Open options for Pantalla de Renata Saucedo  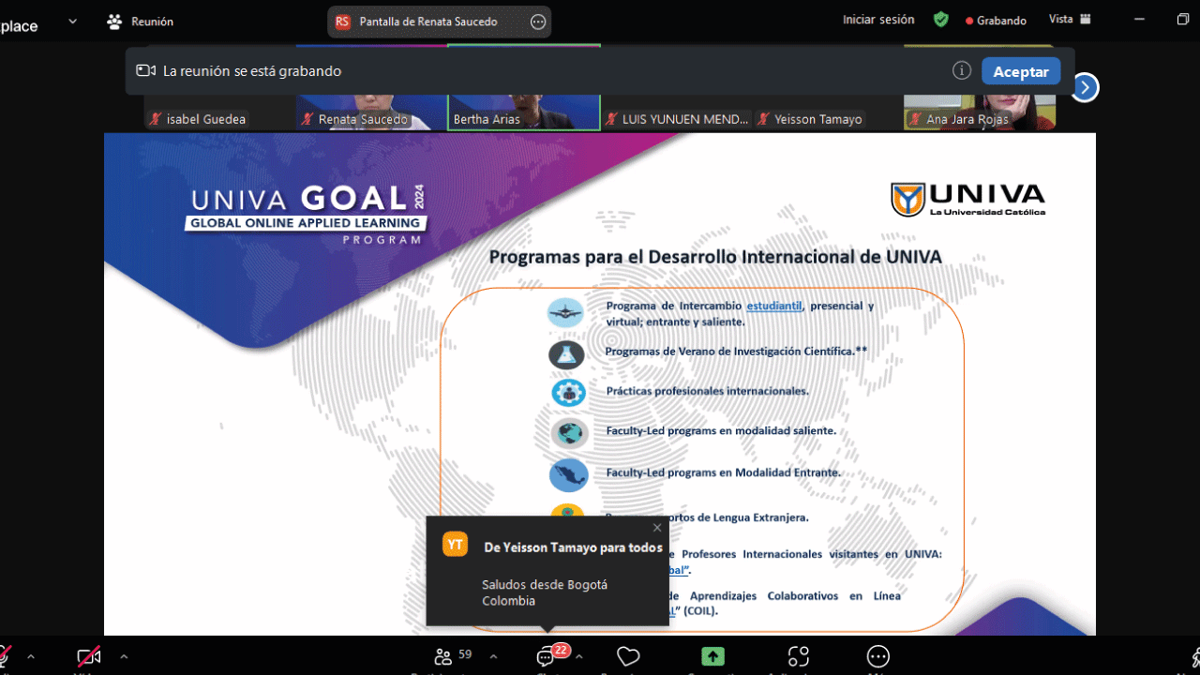538,22
